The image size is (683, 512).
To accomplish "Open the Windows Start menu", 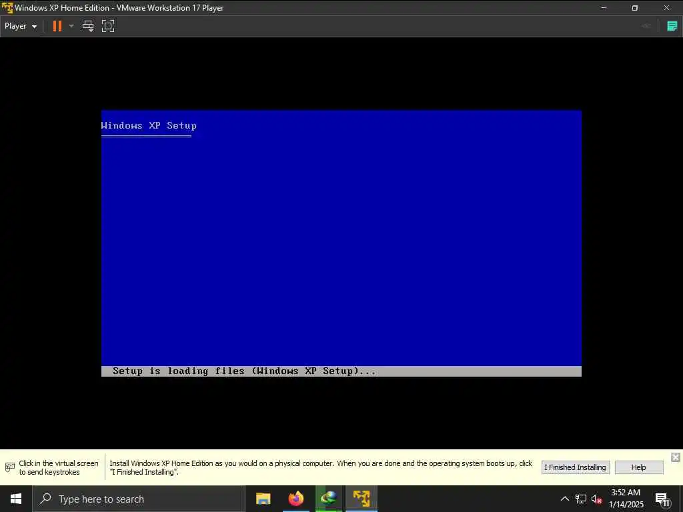I will pyautogui.click(x=16, y=499).
